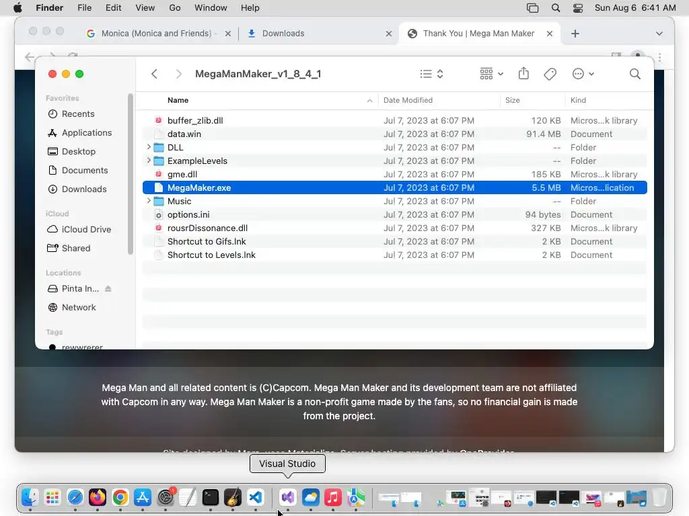Open the Trash in the Dock
The height and width of the screenshot is (516, 689).
[x=659, y=497]
